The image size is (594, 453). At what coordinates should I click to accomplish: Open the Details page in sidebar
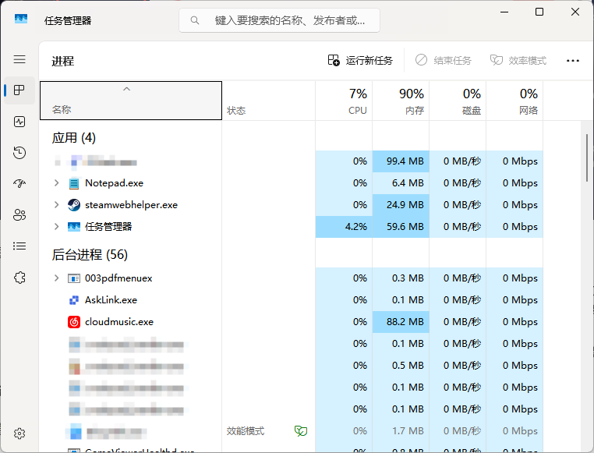pos(19,246)
